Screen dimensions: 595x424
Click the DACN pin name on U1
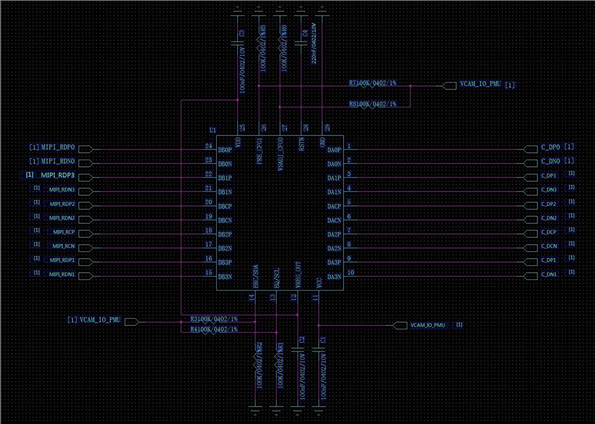[334, 220]
